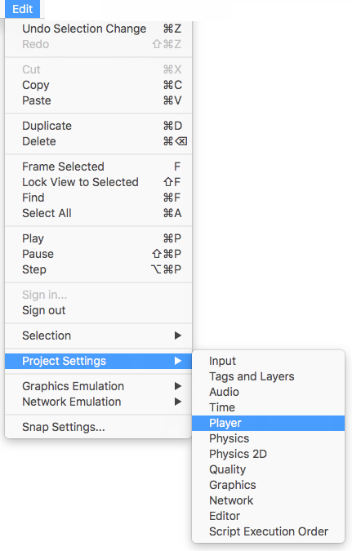Screen dimensions: 352x551
Task: Select Copy from the Edit menu
Action: 99,85
